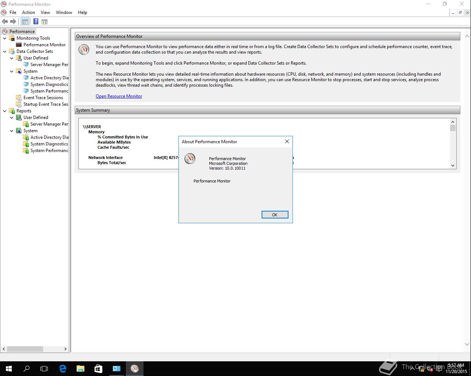
Task: Select the Performance root node
Action: (22, 32)
